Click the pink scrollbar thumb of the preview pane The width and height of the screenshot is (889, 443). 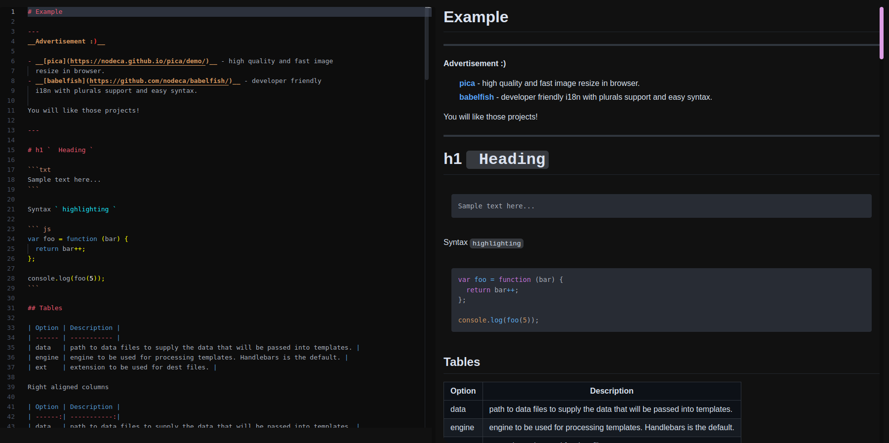click(882, 33)
